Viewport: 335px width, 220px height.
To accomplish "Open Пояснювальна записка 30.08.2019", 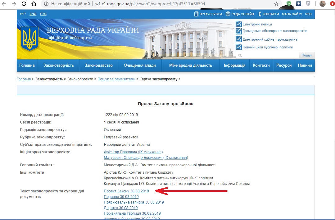I will pyautogui.click(x=134, y=202).
